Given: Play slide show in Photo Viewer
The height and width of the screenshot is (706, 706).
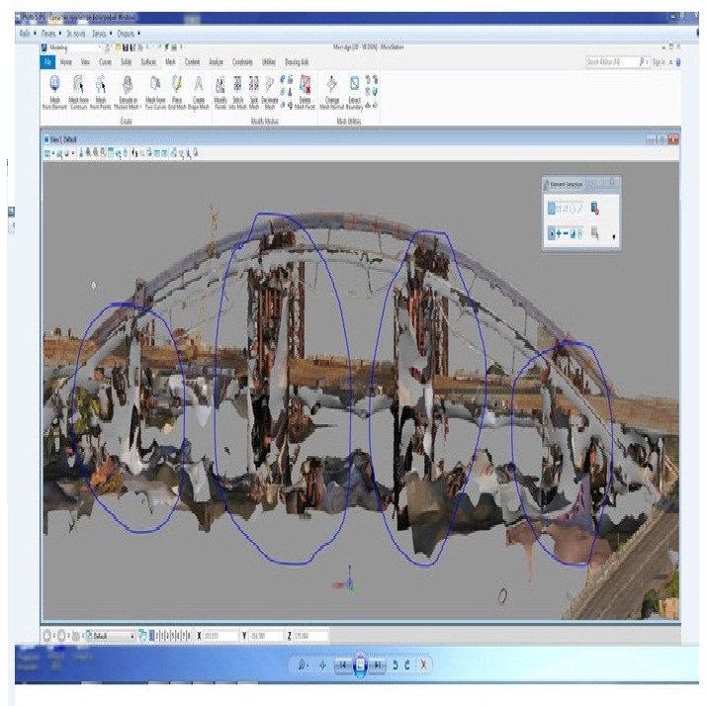Looking at the screenshot, I should coord(360,664).
